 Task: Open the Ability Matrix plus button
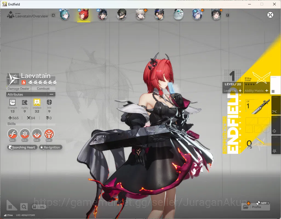point(267,91)
